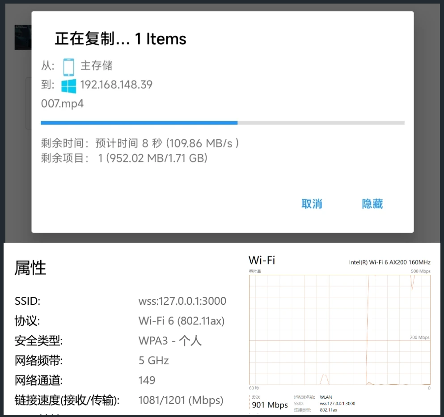Screen dimensions: 444x417
Task: Click the 取消 cancel button
Action: click(312, 204)
